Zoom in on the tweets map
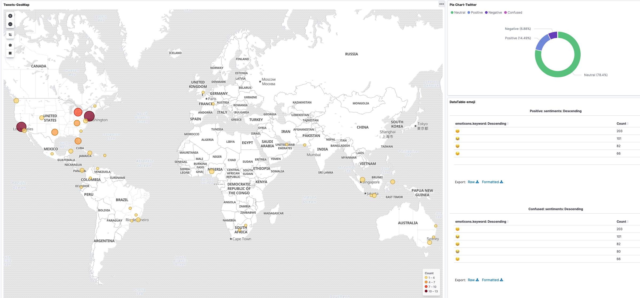Viewport: 640px width, 298px height. tap(10, 16)
